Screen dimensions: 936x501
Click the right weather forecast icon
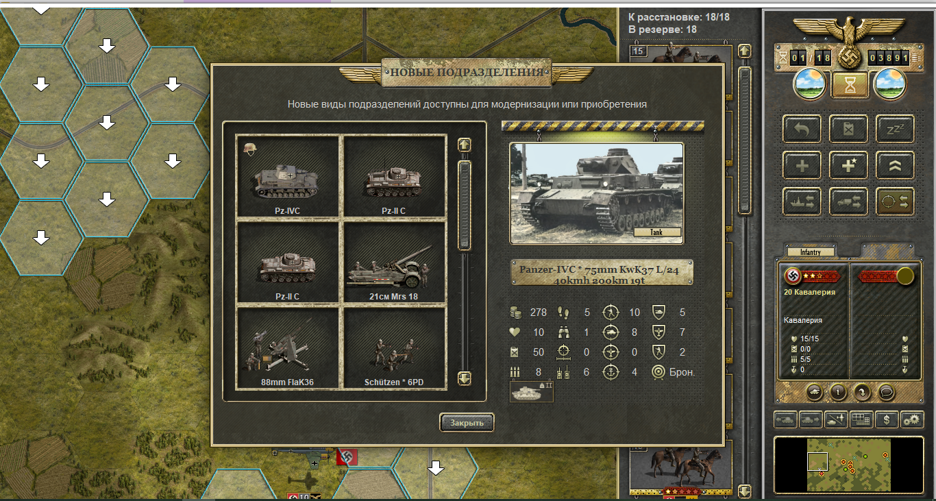pos(891,84)
